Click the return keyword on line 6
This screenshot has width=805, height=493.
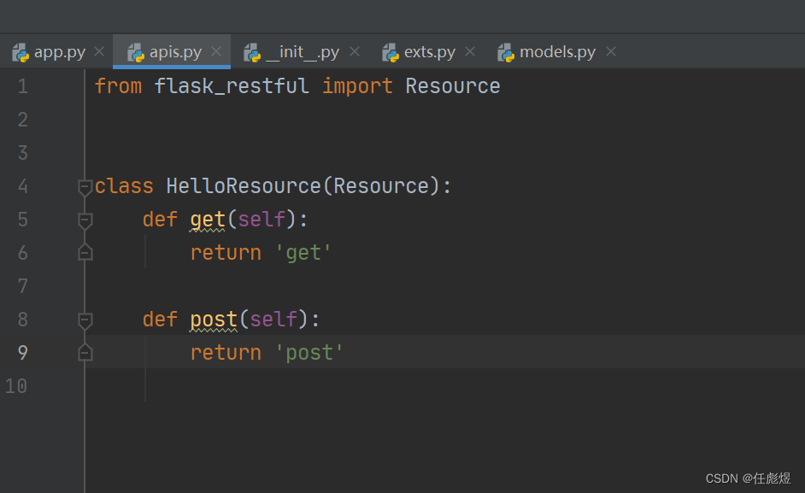[226, 253]
